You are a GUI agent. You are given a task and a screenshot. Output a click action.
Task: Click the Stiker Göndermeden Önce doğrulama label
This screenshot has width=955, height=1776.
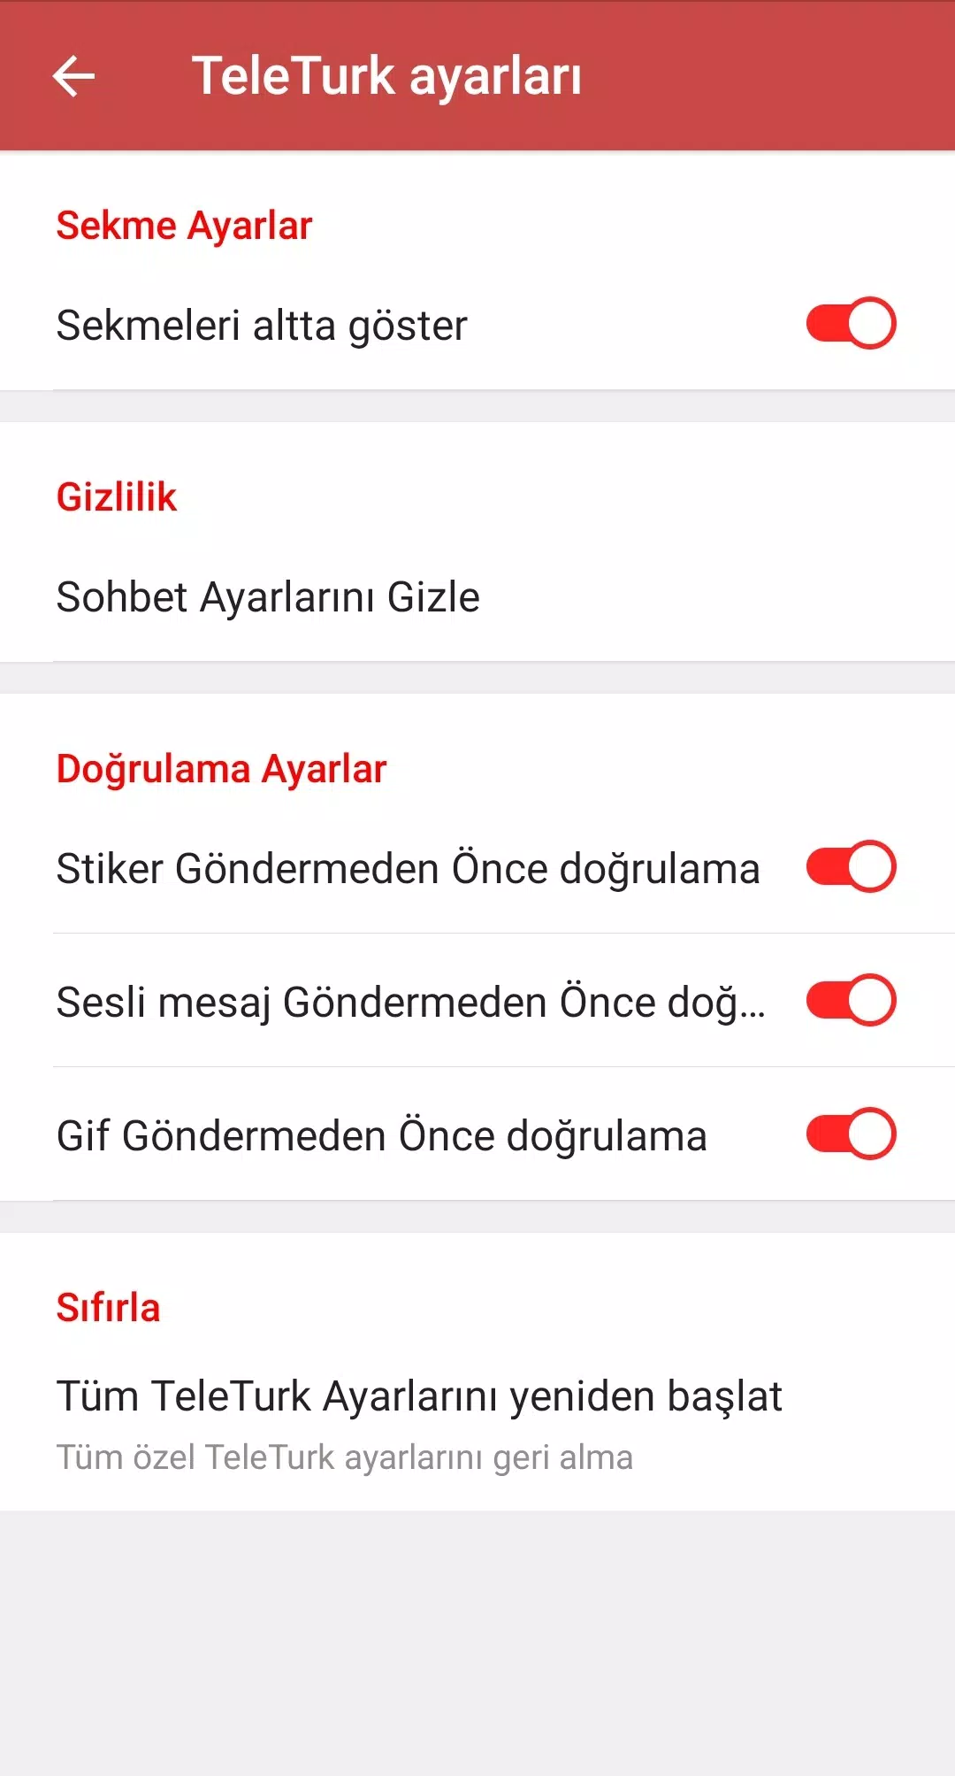point(408,869)
